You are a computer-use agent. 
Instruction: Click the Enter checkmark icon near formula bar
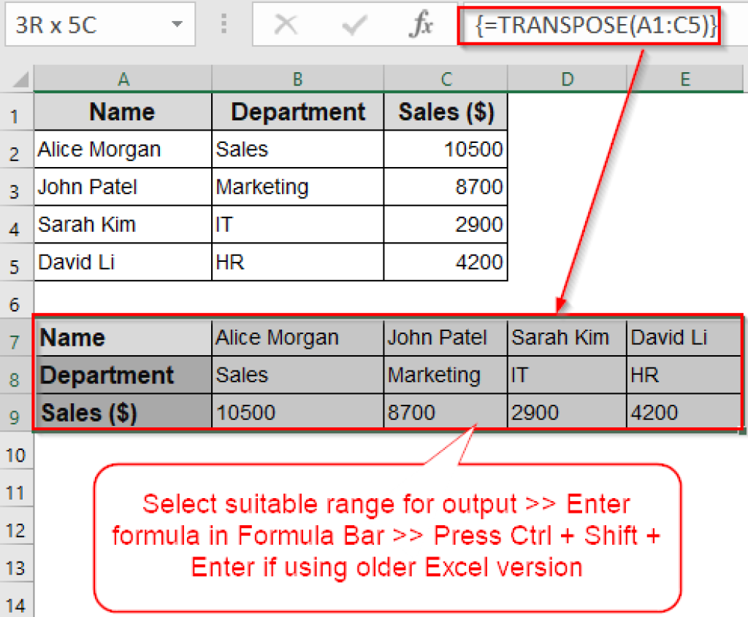(354, 25)
